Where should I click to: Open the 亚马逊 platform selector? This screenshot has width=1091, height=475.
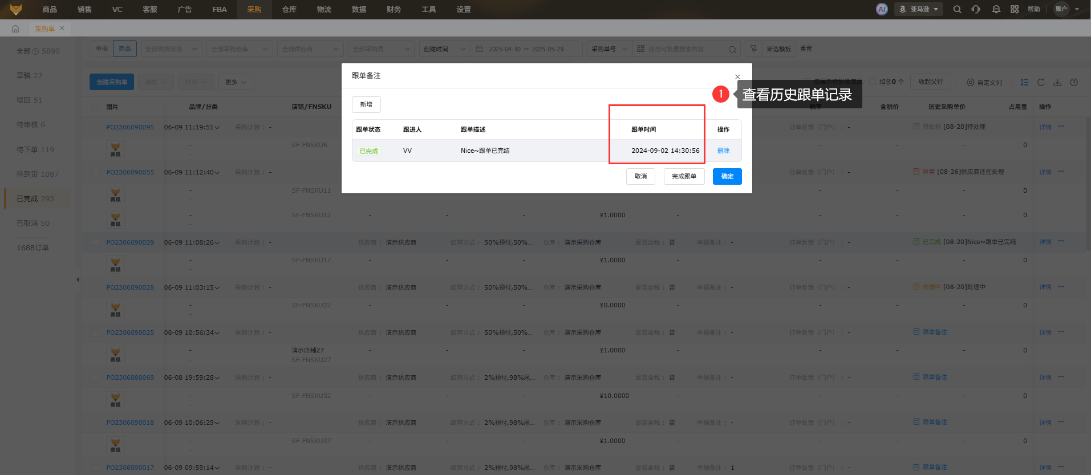pyautogui.click(x=919, y=9)
